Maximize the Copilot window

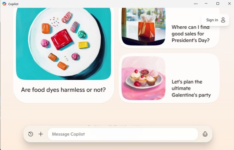click(218, 4)
